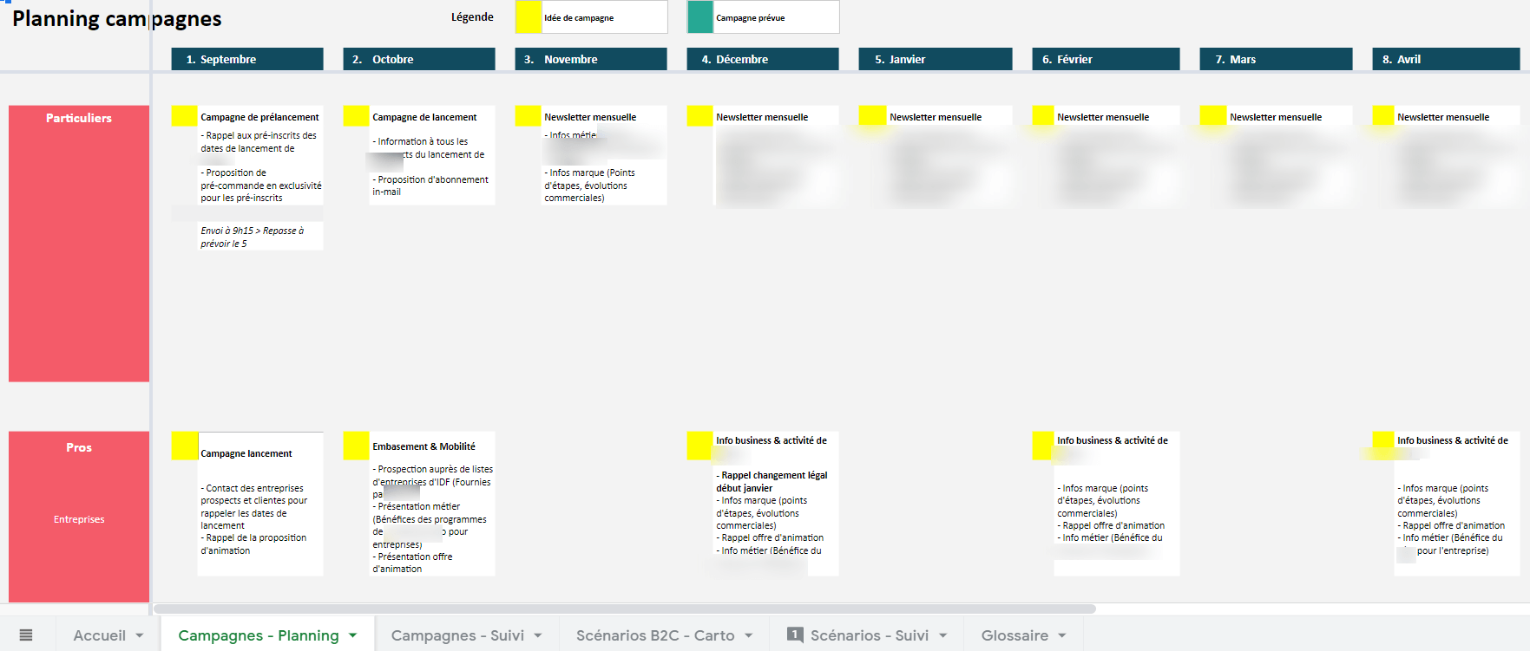This screenshot has height=651, width=1530.
Task: Open Campagnes - Planning tab menu arrow
Action: pos(353,635)
